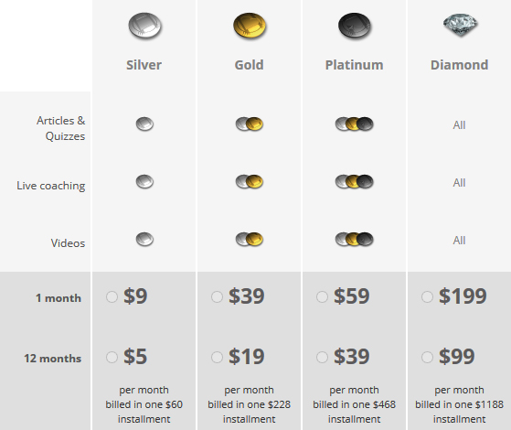Click the large Silver coin icon

point(144,26)
